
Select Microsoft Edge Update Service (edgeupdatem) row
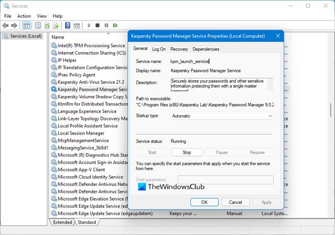[x=169, y=213]
